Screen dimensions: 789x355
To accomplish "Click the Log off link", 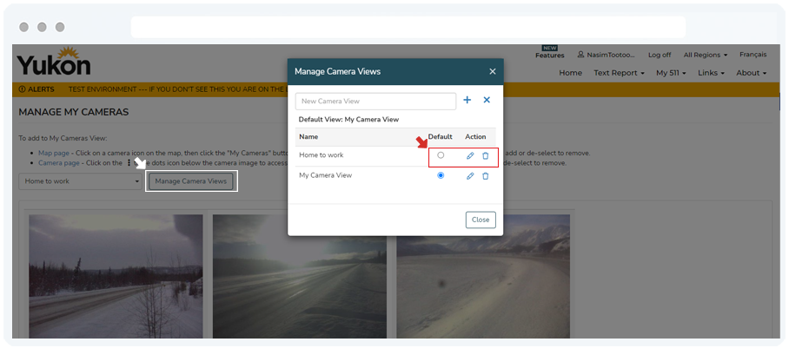I will [x=660, y=55].
